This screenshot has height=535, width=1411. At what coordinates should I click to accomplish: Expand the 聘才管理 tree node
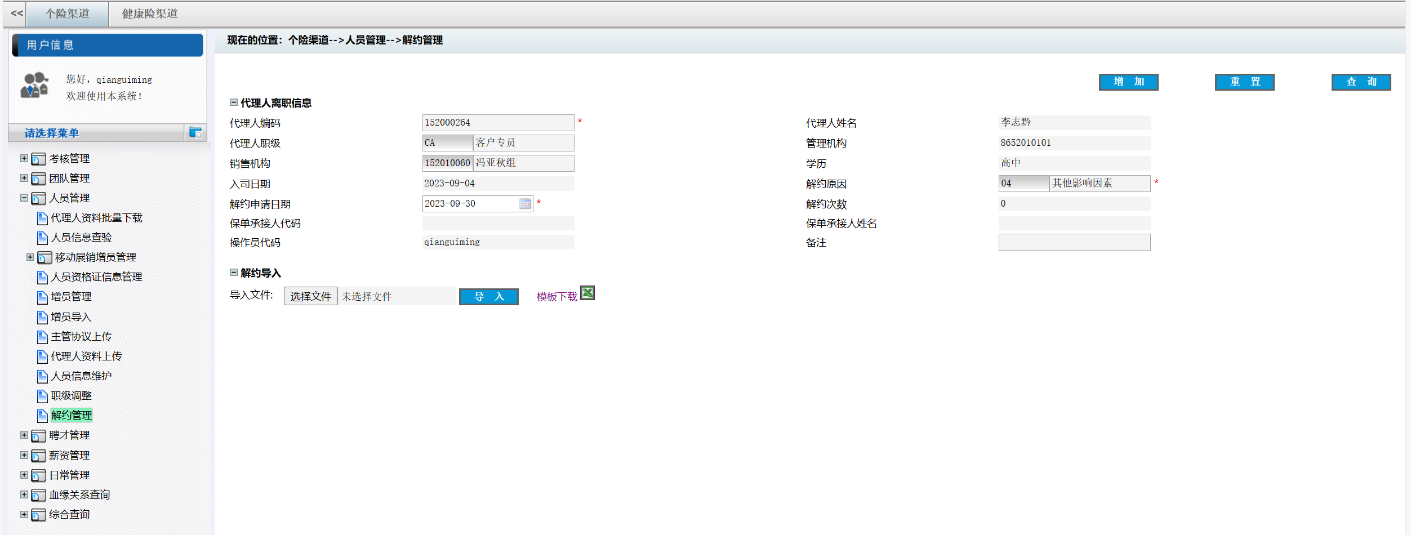coord(24,435)
